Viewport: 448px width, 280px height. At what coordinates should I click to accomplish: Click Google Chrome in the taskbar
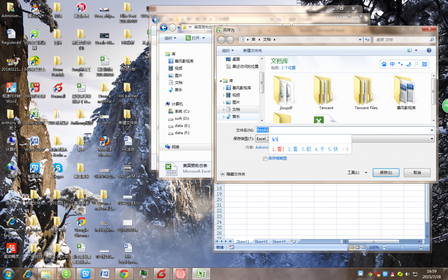[x=124, y=274]
